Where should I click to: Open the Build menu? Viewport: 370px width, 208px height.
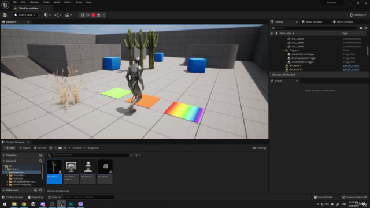(x=57, y=2)
